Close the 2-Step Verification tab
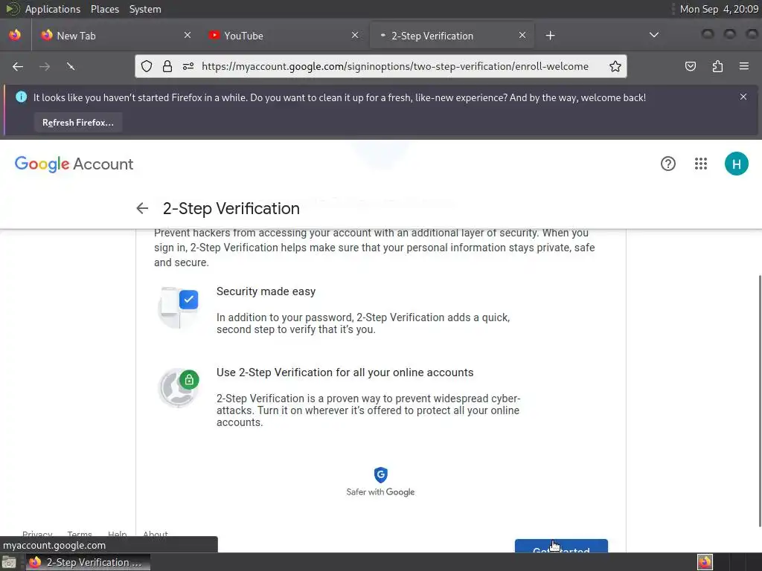The height and width of the screenshot is (571, 762). (522, 35)
